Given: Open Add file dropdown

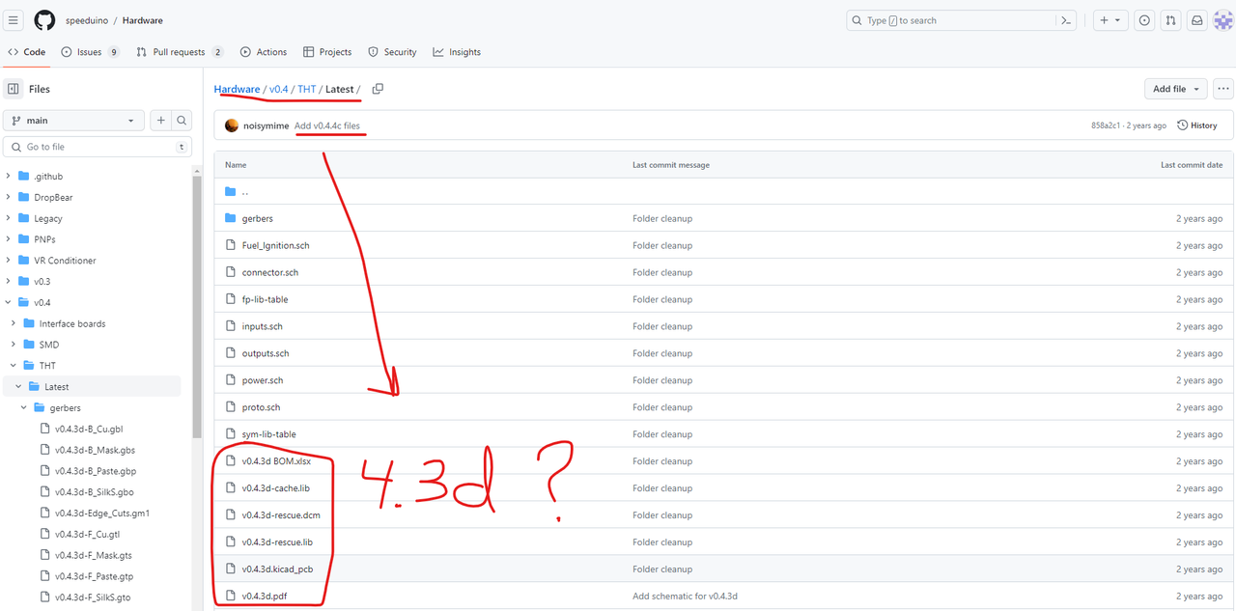Looking at the screenshot, I should pyautogui.click(x=1175, y=89).
